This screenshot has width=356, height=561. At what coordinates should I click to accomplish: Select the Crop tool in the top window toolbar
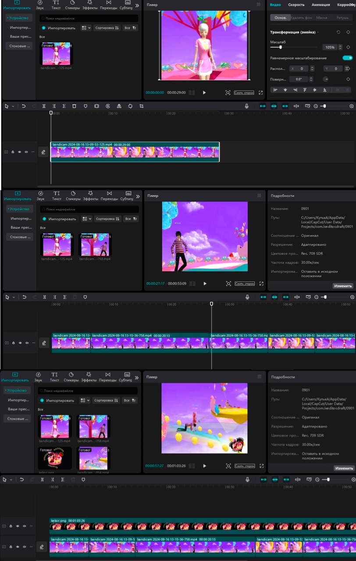(141, 106)
